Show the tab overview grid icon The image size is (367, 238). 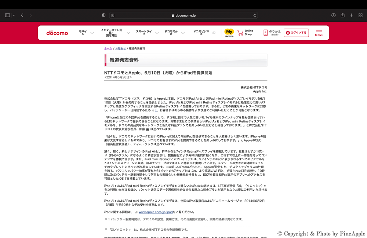pos(360,15)
